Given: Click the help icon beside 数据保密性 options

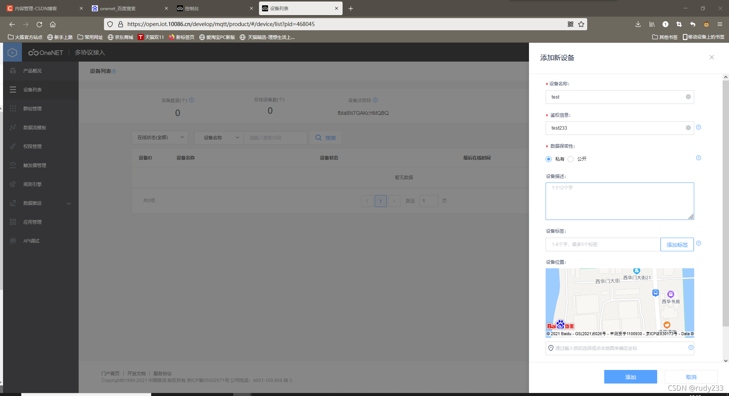Looking at the screenshot, I should 698,158.
